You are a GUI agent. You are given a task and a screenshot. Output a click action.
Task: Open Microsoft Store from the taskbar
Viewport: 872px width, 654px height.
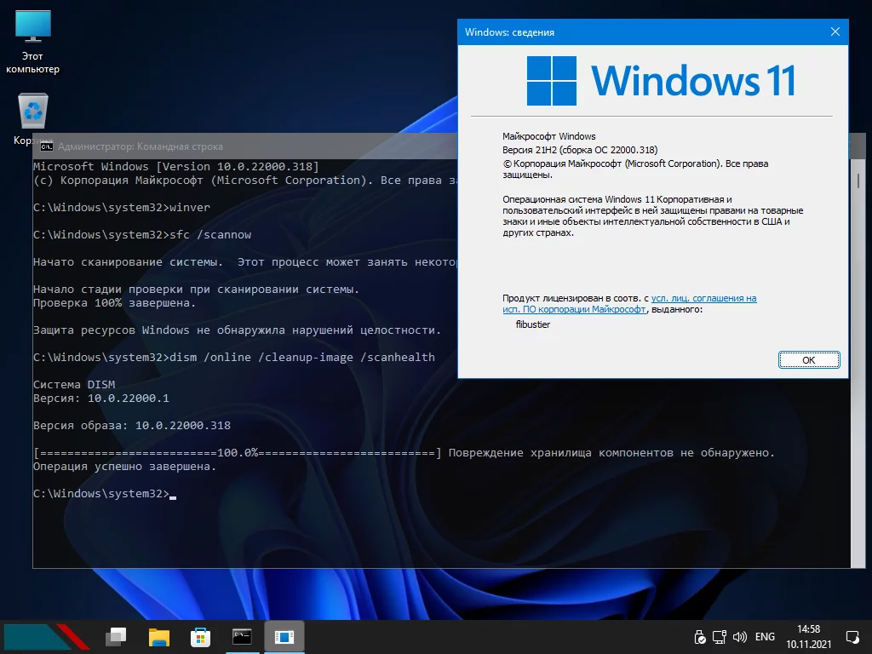[x=200, y=636]
